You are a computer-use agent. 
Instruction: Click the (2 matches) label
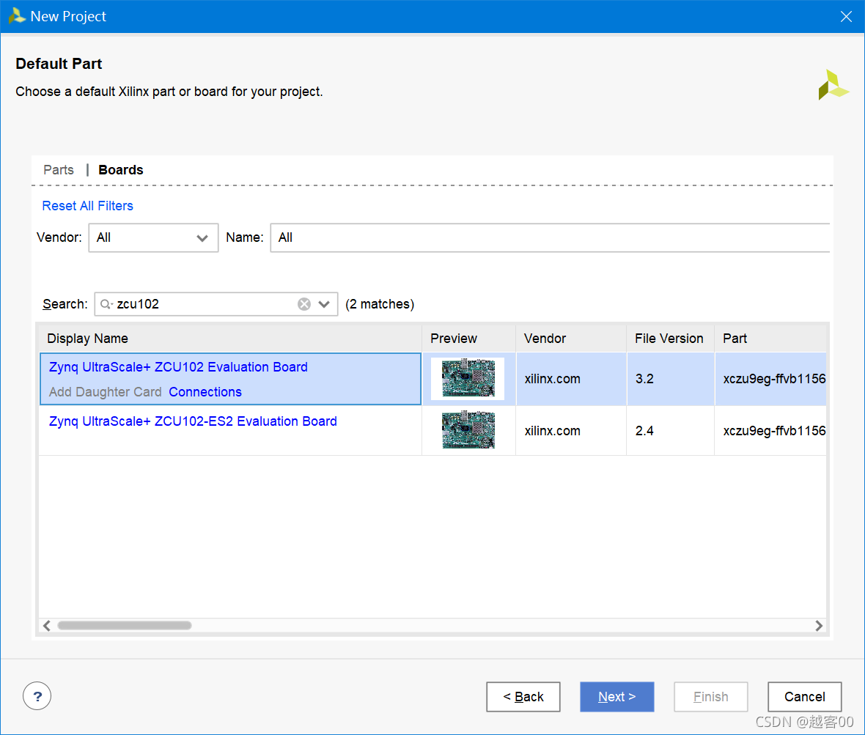pos(380,304)
